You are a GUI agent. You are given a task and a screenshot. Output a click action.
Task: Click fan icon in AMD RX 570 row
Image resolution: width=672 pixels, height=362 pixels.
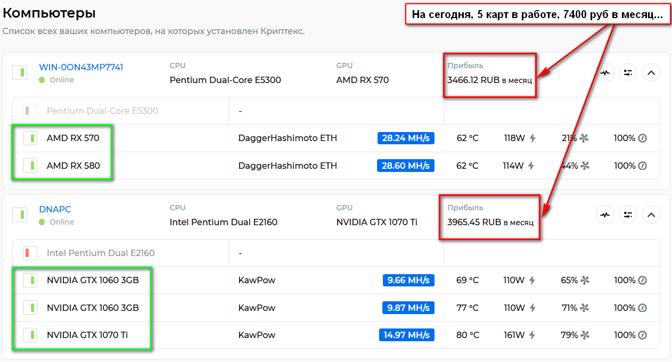pos(584,138)
